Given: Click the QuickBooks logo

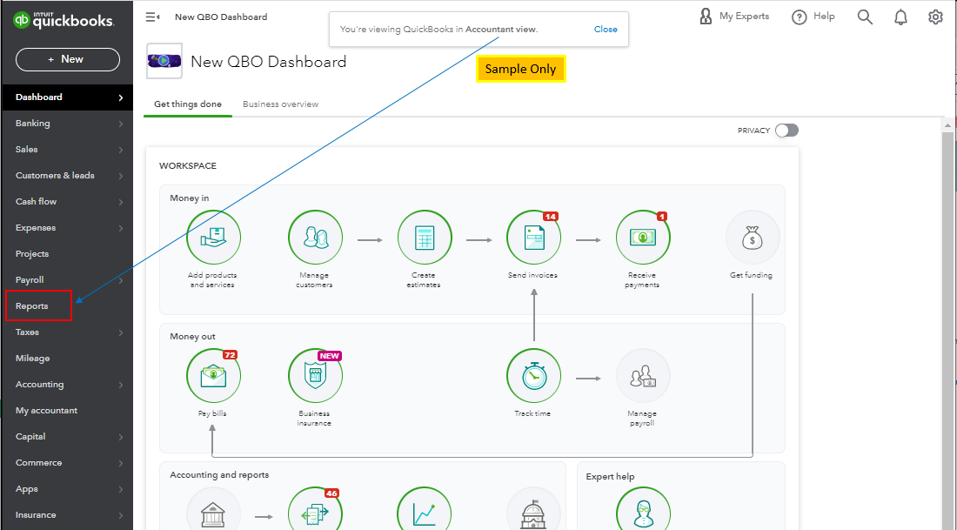Looking at the screenshot, I should (64, 20).
